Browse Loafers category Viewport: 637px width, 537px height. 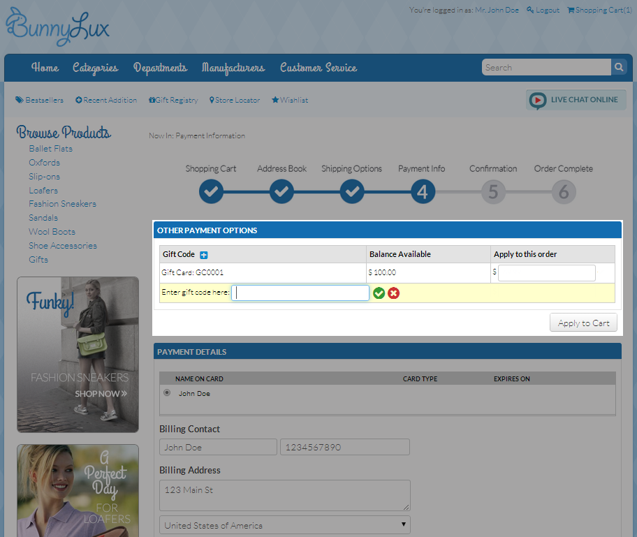(43, 190)
